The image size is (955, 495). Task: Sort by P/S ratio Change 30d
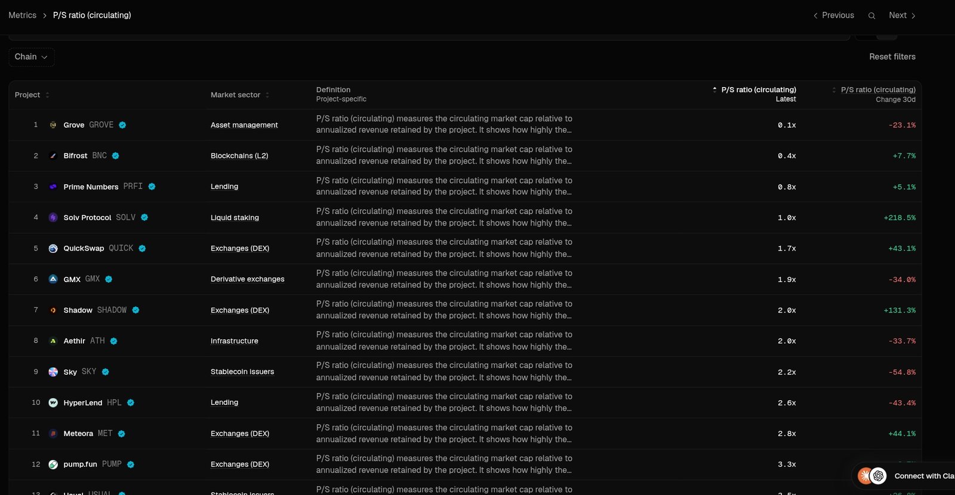click(874, 94)
